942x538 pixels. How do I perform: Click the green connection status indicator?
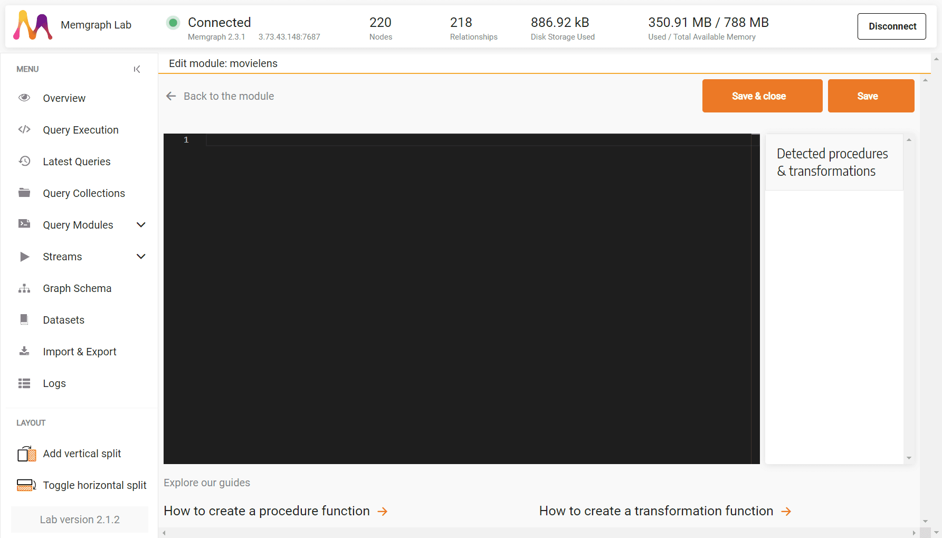173,23
